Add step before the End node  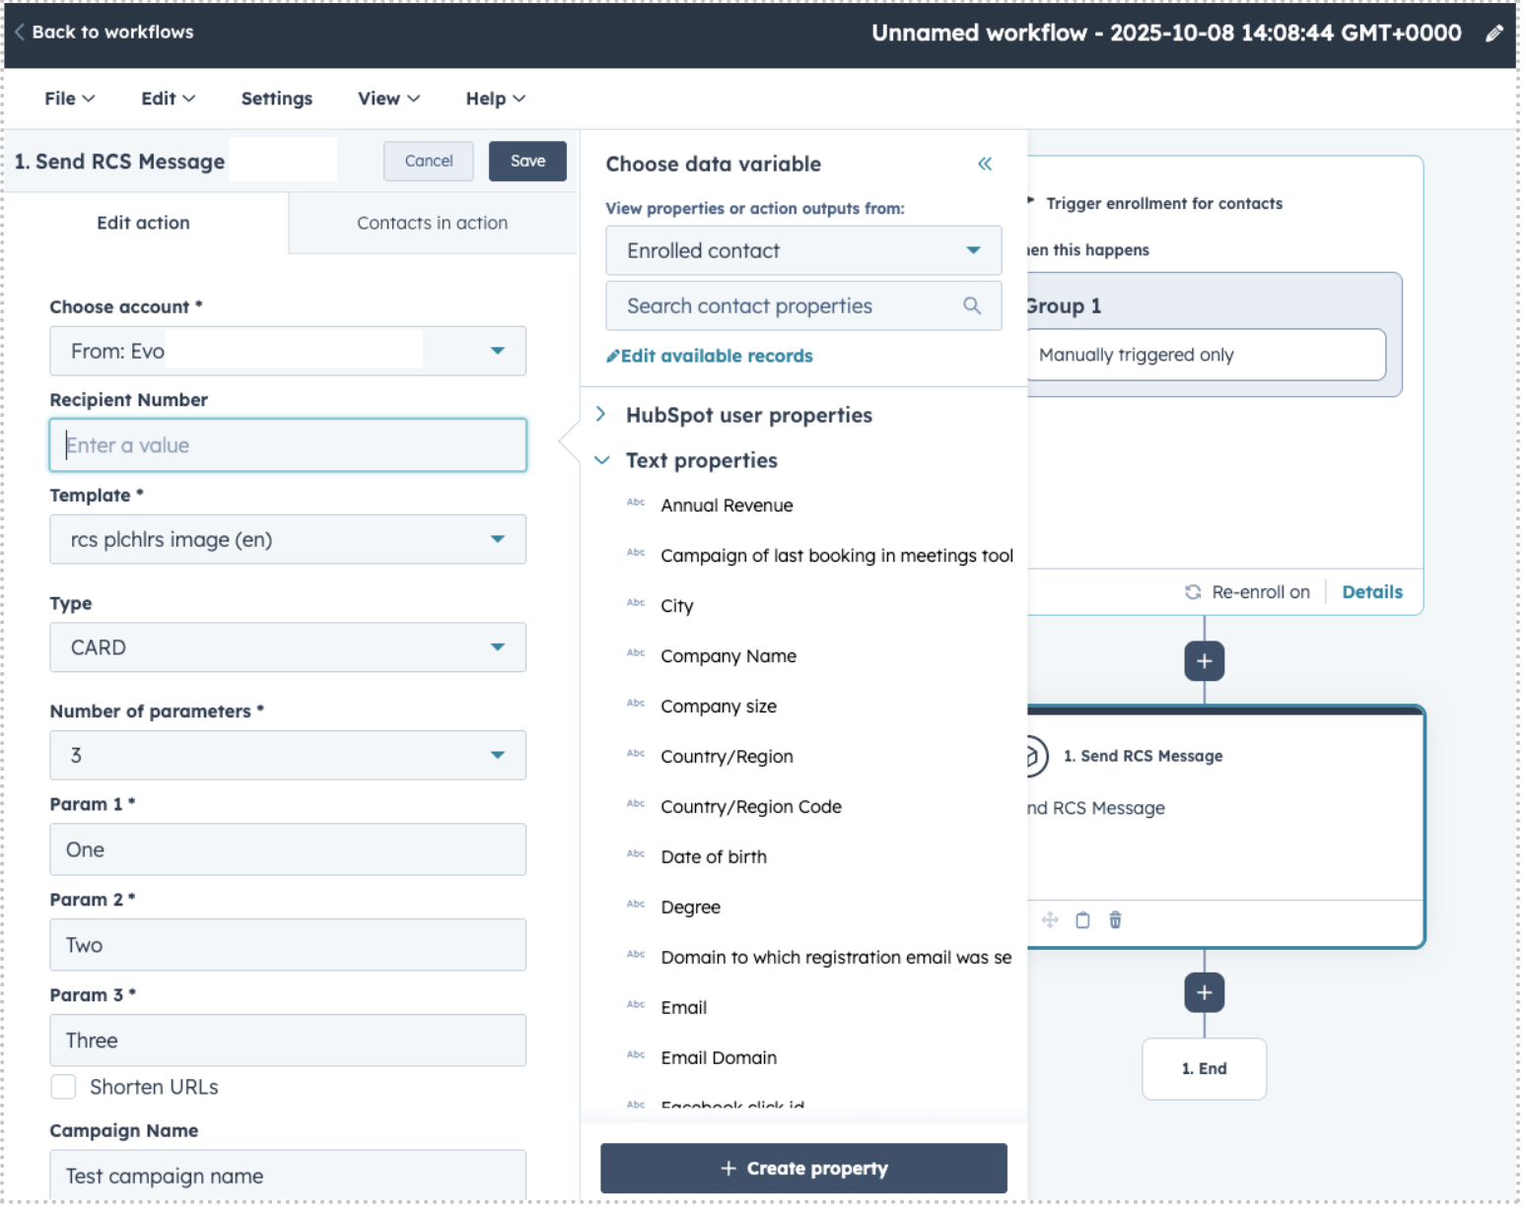point(1204,992)
